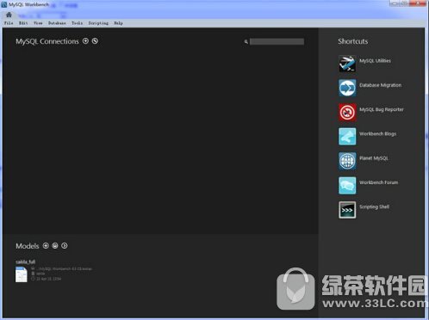Launch the Scripting Shell icon
Screen dimensions: 429x320
pyautogui.click(x=347, y=210)
